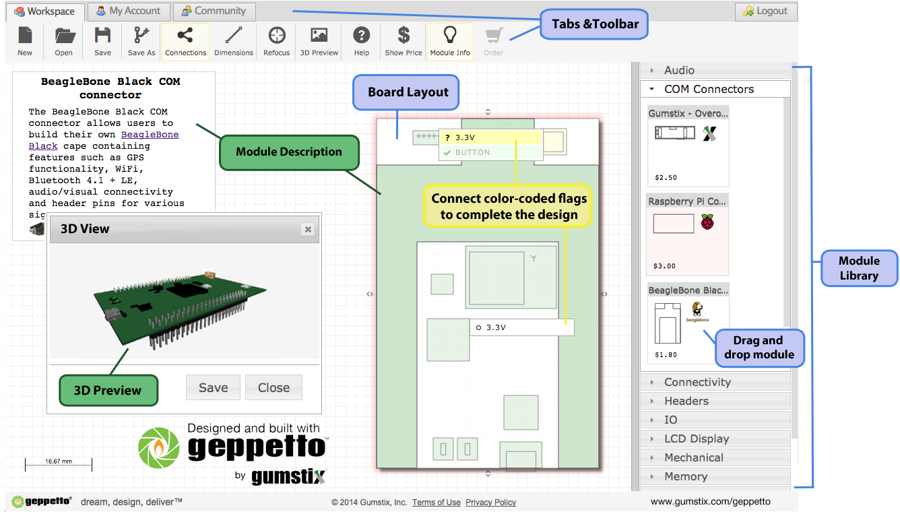Click the bottom board resize handle
900x516 pixels.
488,474
